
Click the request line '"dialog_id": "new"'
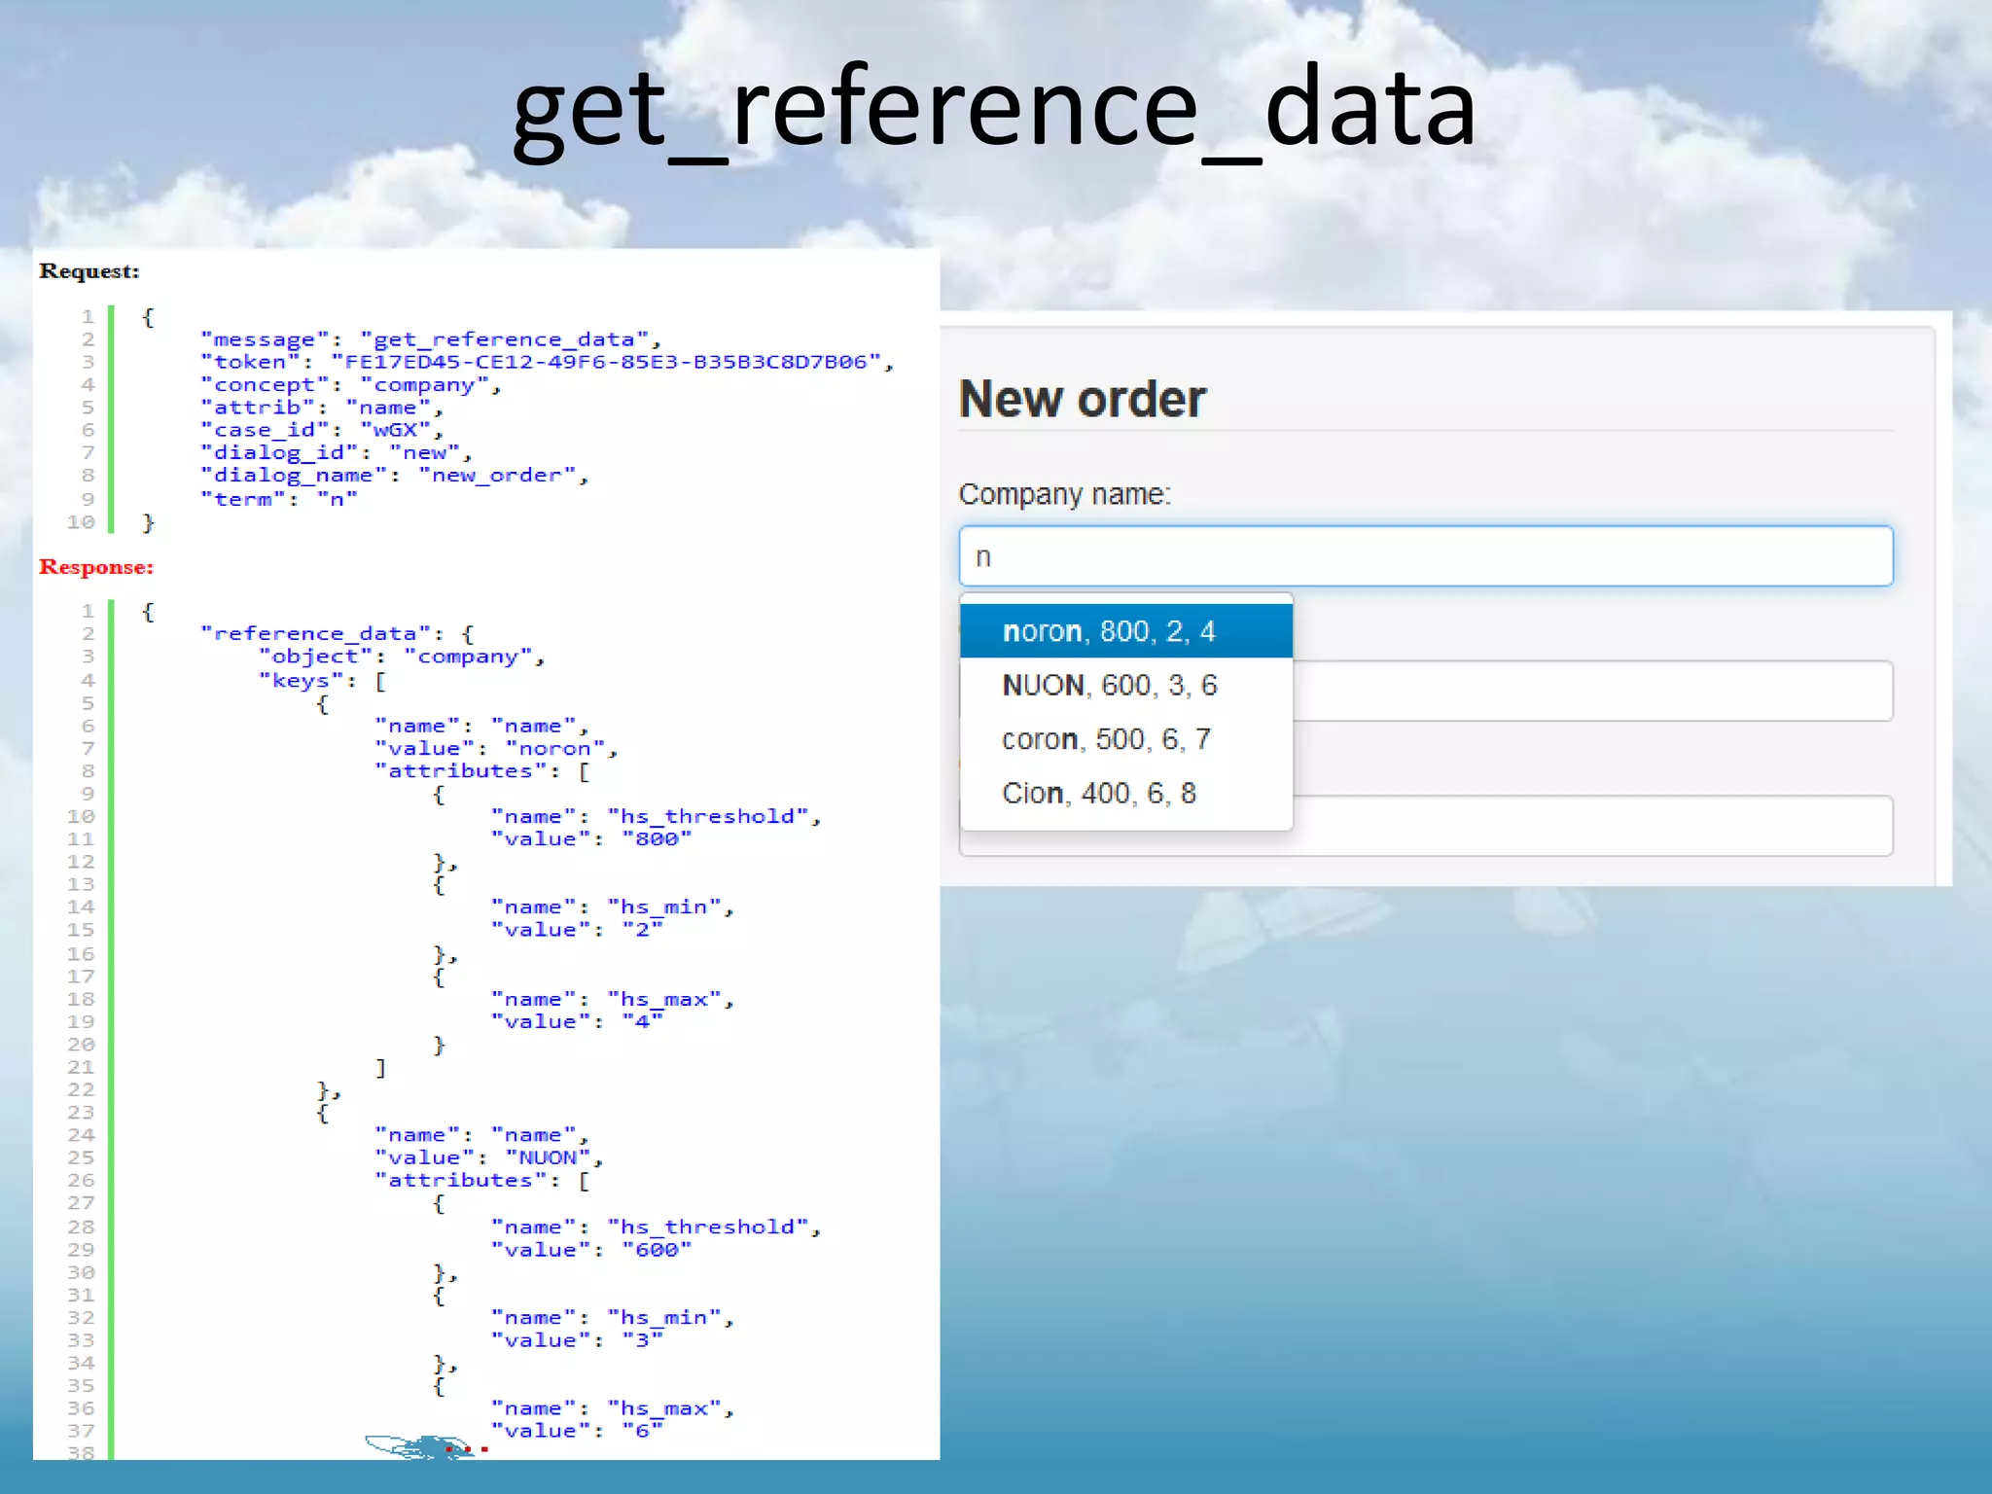[337, 453]
